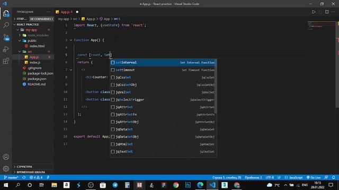Click the unsaved dot on App.js tab
Image resolution: width=339 pixels, height=190 pixels.
click(77, 12)
